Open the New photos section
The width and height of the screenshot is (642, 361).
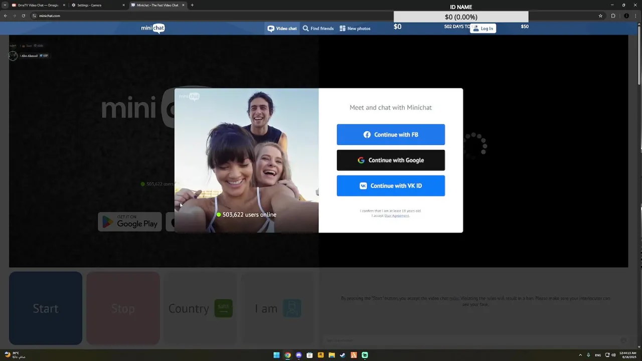(x=355, y=29)
